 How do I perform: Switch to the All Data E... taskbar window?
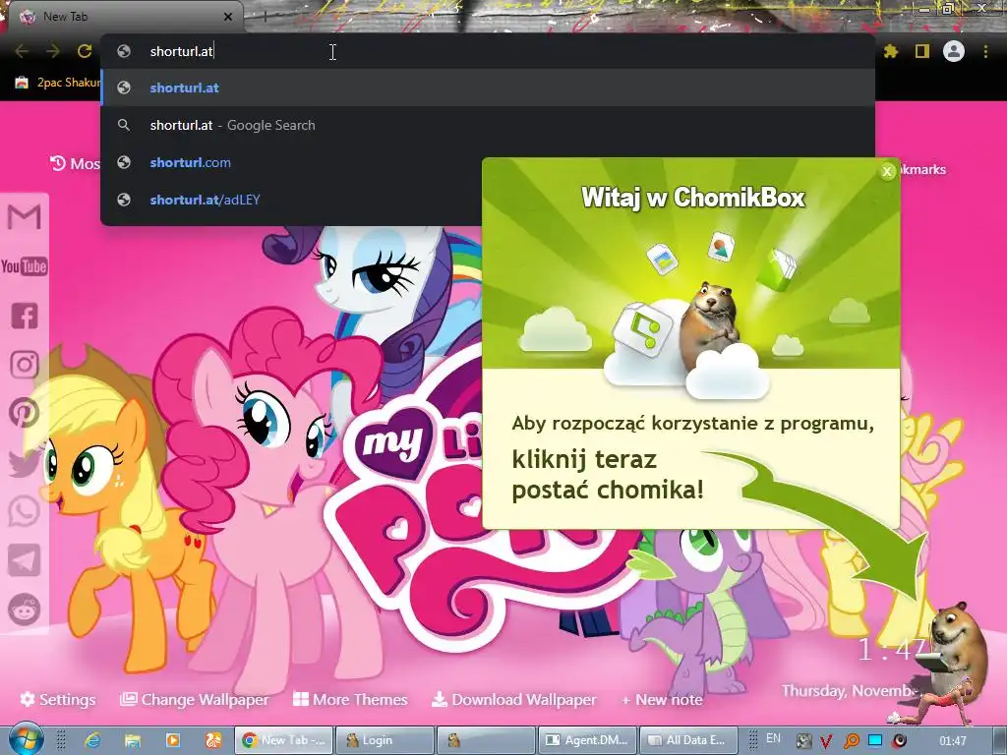pos(687,740)
